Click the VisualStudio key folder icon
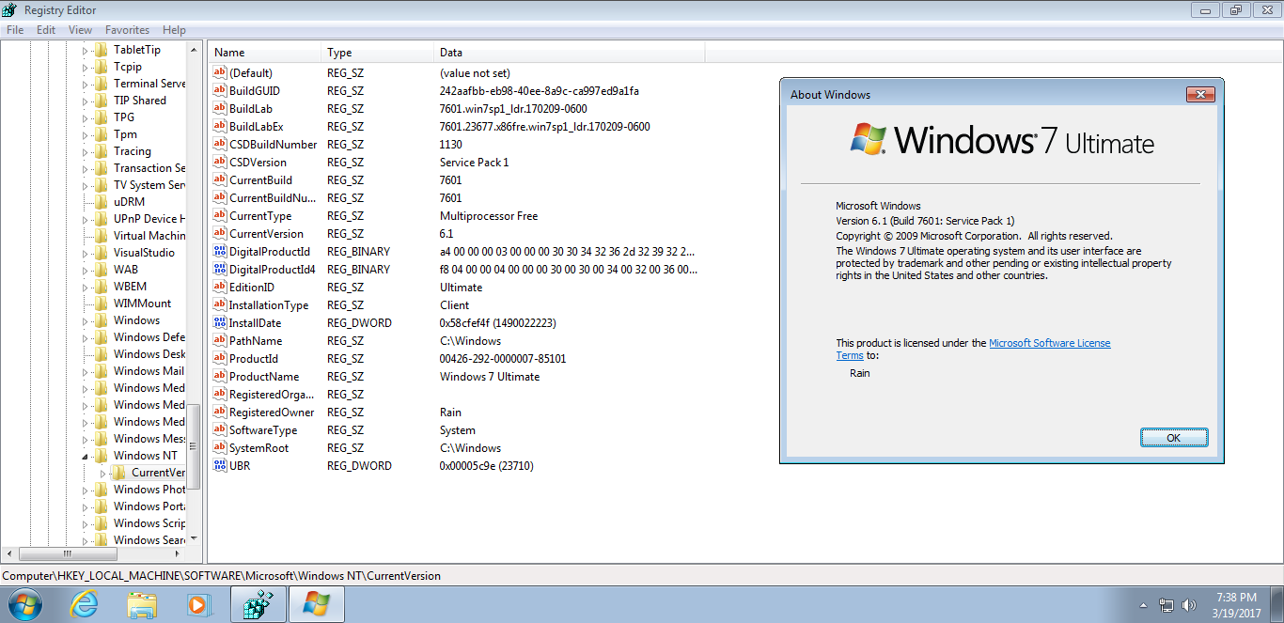Viewport: 1284px width, 623px height. (x=101, y=253)
